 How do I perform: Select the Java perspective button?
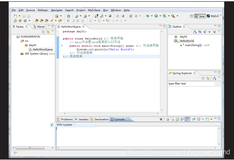pos(200,16)
